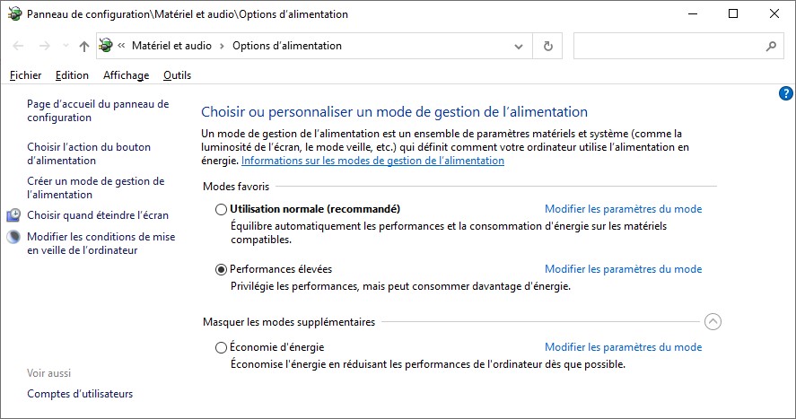This screenshot has width=796, height=419.
Task: Click 'Modifier les paramètres du mode' for Performances élevées
Action: click(x=623, y=269)
